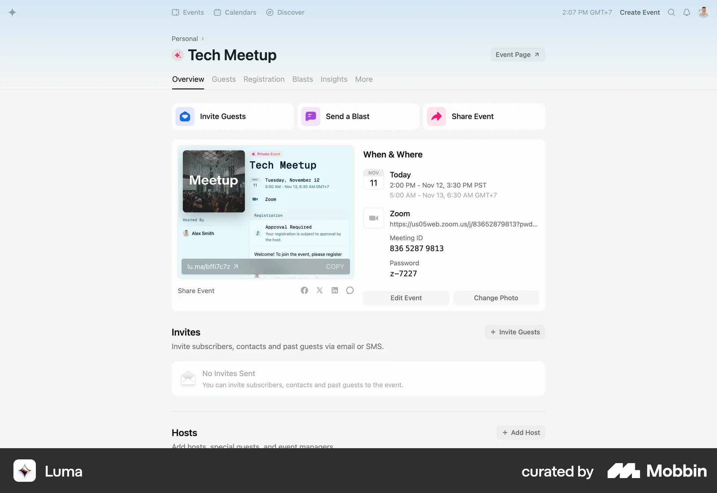Screen dimensions: 717x493
Task: Open the notifications bell
Action: pos(687,12)
